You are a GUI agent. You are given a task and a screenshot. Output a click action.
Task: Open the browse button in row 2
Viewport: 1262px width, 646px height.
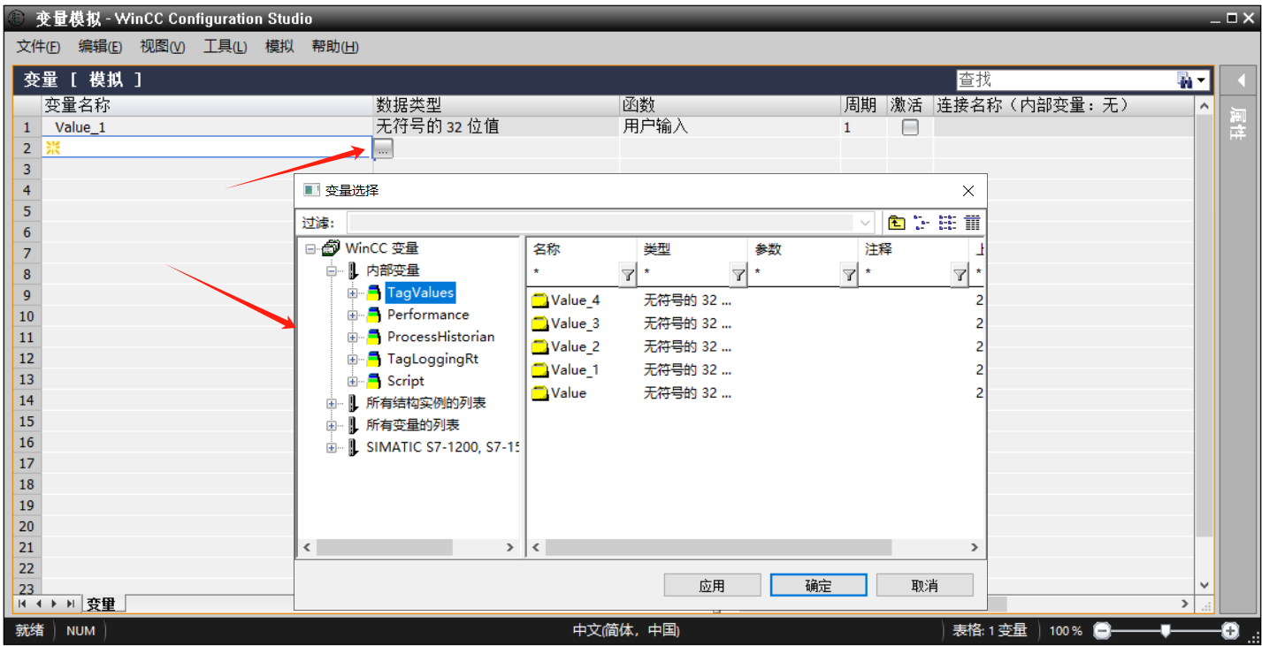pyautogui.click(x=382, y=148)
